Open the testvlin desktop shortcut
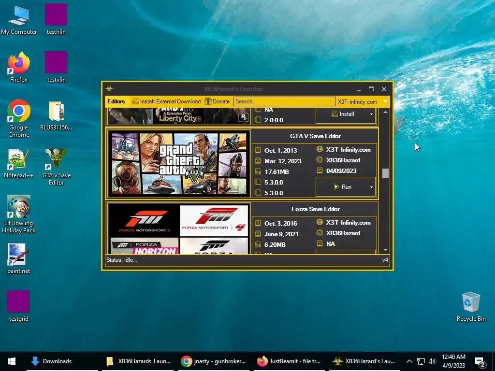The image size is (495, 371). click(56, 67)
